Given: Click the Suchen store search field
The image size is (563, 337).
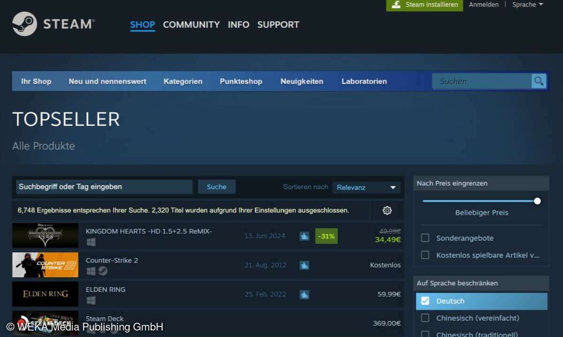Looking at the screenshot, I should pos(482,81).
